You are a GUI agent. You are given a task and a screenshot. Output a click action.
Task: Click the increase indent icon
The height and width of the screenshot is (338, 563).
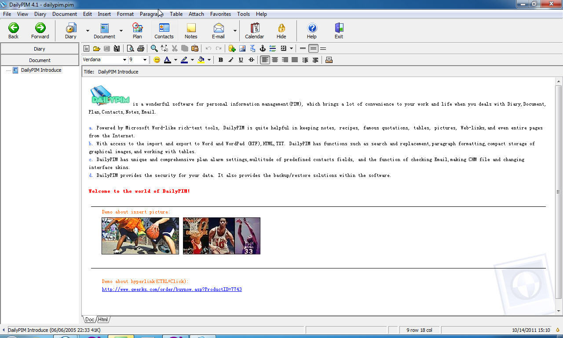[x=315, y=60]
